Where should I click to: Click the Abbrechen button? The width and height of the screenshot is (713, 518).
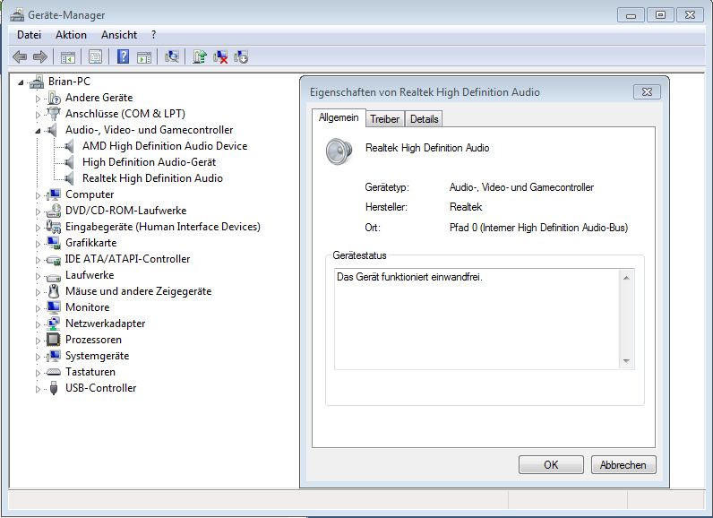(x=623, y=465)
